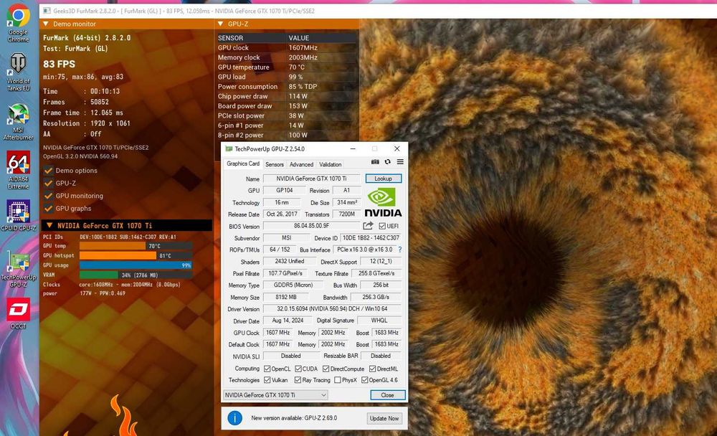Viewport: 717px width, 436px height.
Task: Click the Shaders 2432 Unified field
Action: (289, 261)
